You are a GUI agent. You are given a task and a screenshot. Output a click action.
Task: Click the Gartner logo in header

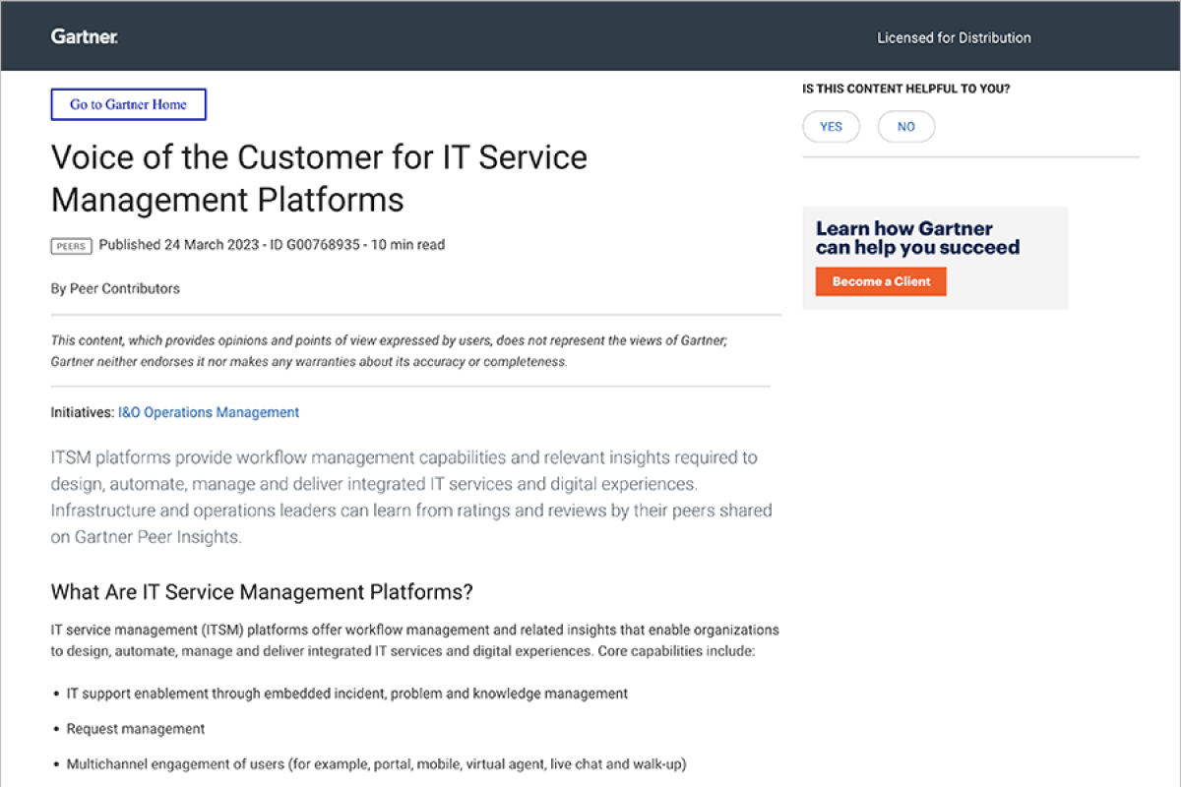coord(85,36)
